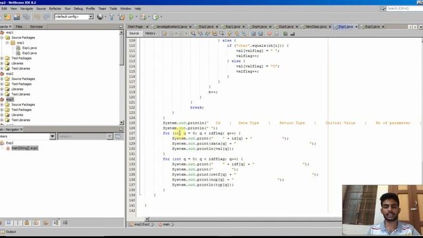The height and width of the screenshot is (238, 423).
Task: Toggle Show Non-Public Members filter in Navigator
Action: [26, 223]
